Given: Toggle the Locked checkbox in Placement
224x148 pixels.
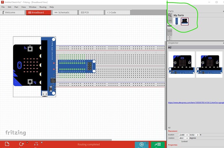Looking at the screenshot, I should (180, 142).
